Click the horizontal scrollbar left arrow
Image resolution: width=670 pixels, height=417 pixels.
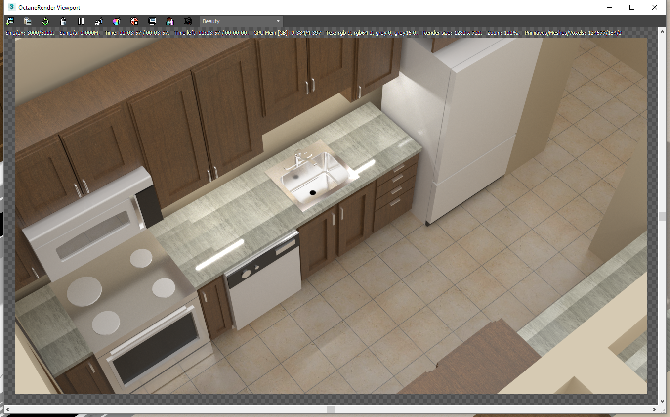7,409
